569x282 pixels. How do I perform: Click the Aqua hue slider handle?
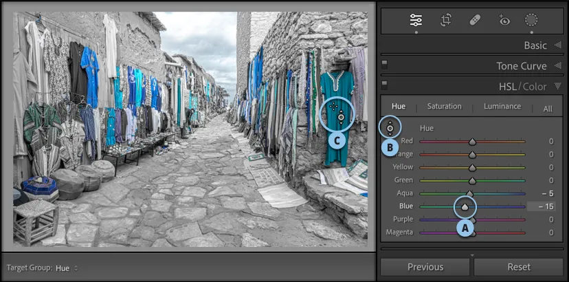pos(469,193)
